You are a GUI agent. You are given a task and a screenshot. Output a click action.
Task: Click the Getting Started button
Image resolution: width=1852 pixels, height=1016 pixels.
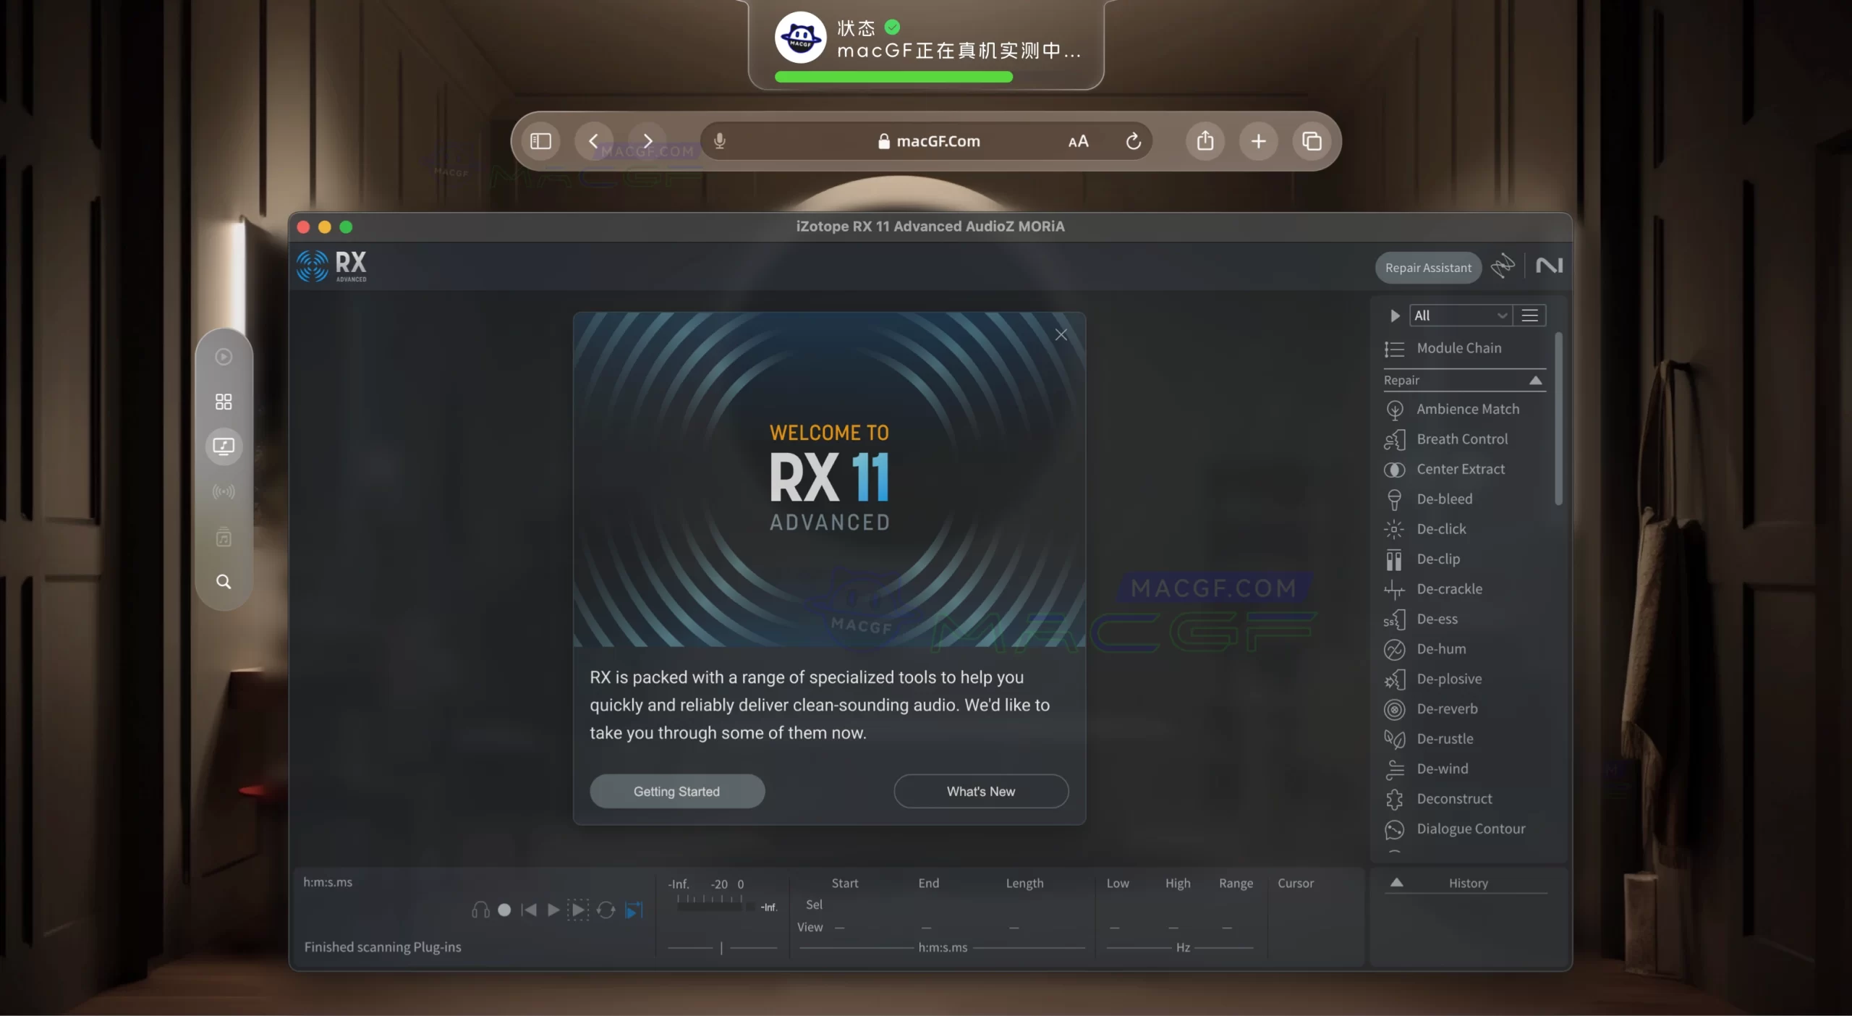[x=676, y=791]
